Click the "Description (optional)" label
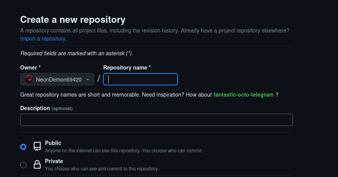The width and height of the screenshot is (338, 177). point(46,108)
